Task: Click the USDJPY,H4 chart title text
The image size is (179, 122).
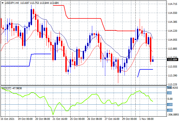Action: pyautogui.click(x=12, y=3)
